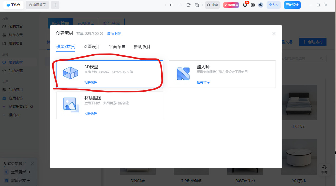Click the 开始设计 button
This screenshot has height=186, width=336.
point(292,5)
